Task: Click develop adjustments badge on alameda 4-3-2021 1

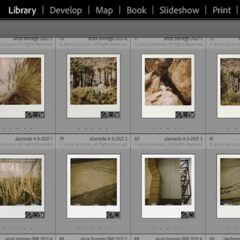Action: 41,215
